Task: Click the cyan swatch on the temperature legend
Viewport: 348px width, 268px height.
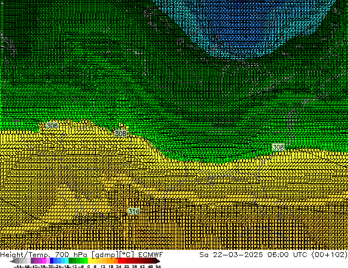Action: tap(66, 261)
